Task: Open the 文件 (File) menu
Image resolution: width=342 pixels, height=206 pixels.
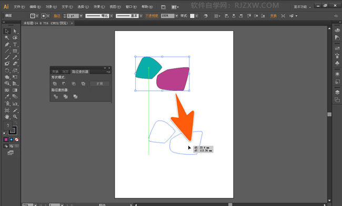Action: coord(19,7)
